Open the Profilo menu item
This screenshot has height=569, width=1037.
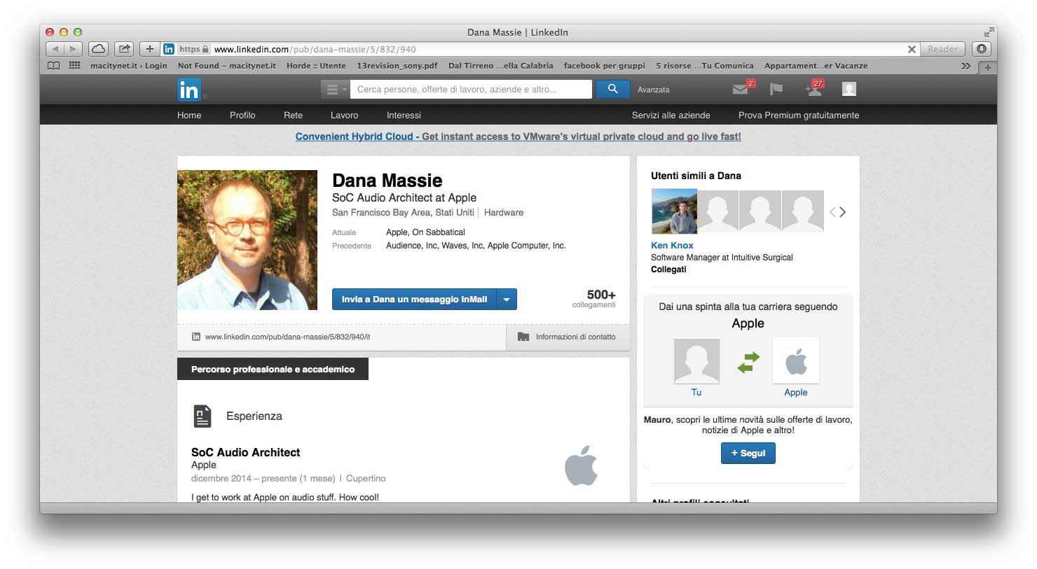[x=242, y=115]
